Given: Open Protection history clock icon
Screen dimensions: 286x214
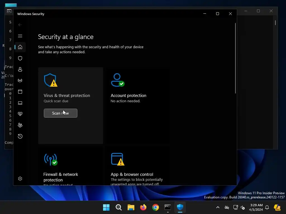Looking at the screenshot, I should pyautogui.click(x=20, y=136).
